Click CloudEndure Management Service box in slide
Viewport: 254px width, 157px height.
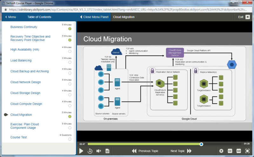click(x=175, y=53)
